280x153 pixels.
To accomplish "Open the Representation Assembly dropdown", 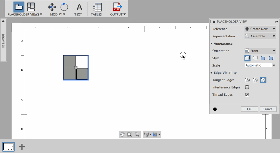I will (x=260, y=36).
